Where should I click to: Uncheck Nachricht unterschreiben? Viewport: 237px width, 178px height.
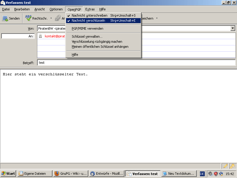tap(89, 15)
